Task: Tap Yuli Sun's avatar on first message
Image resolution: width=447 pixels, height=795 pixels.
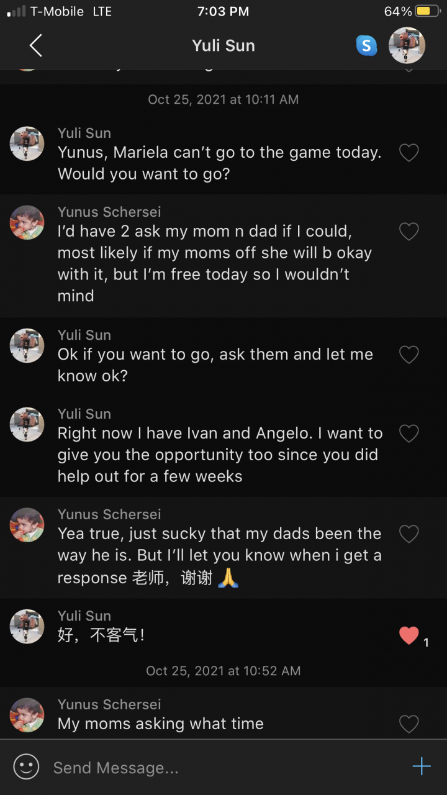Action: click(27, 144)
